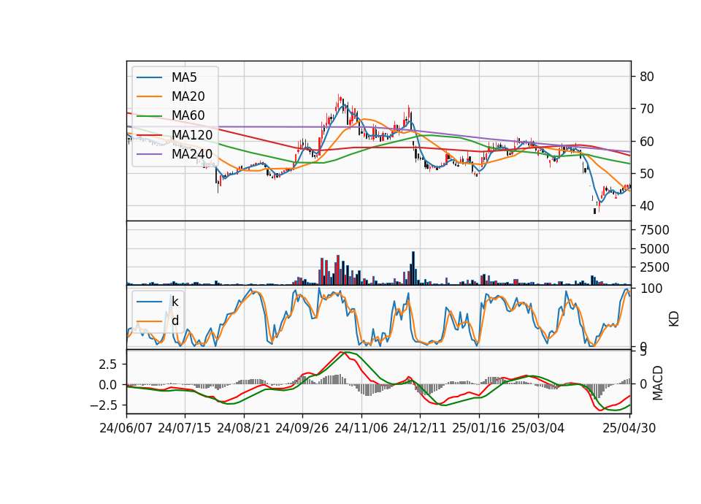Click the 24/07/15 date axis label
Viewport: 701px width, 504px height.
click(185, 428)
